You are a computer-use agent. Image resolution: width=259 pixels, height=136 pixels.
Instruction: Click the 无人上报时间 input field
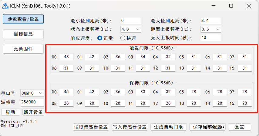tap(210, 37)
